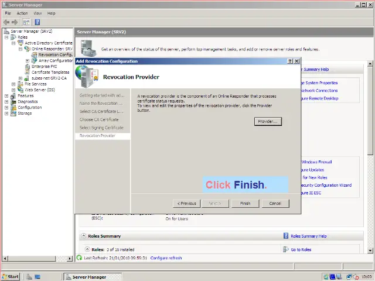The height and width of the screenshot is (281, 375).
Task: Click the Go to Roles link
Action: 301,250
